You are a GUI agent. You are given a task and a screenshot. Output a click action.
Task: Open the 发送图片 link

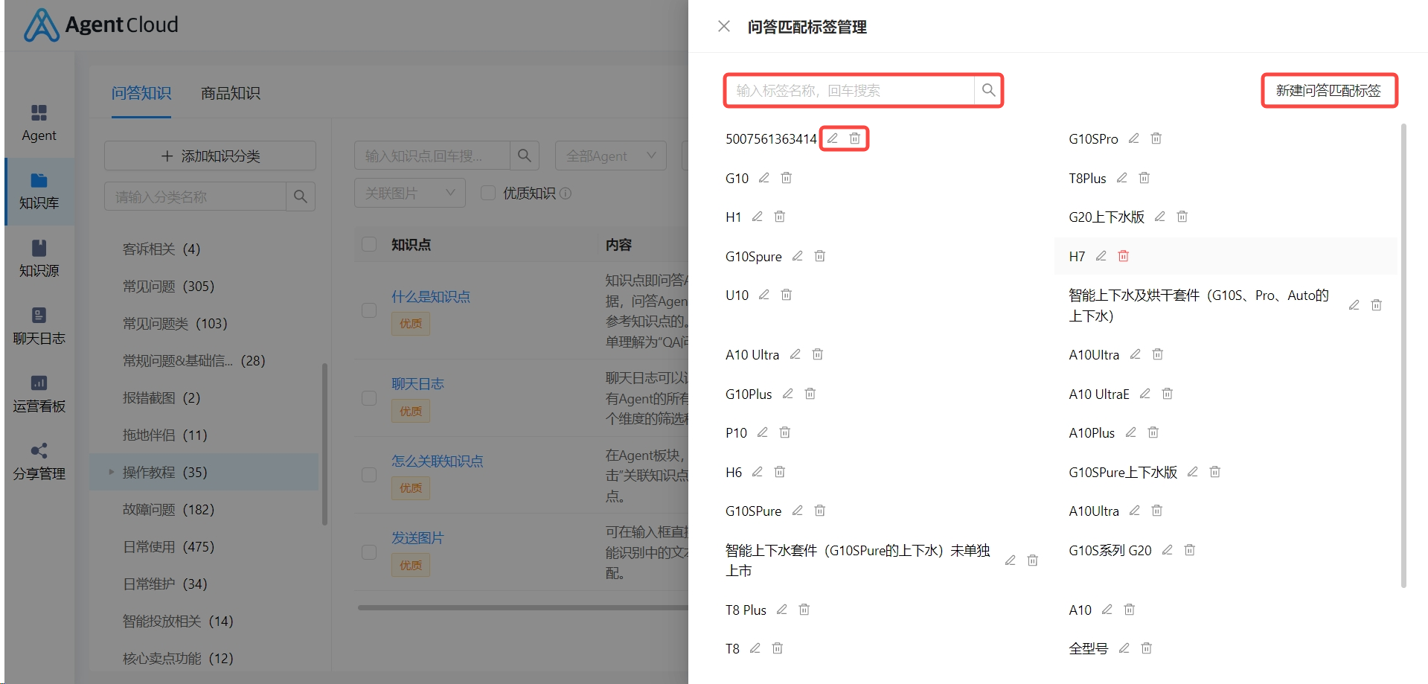pyautogui.click(x=417, y=537)
